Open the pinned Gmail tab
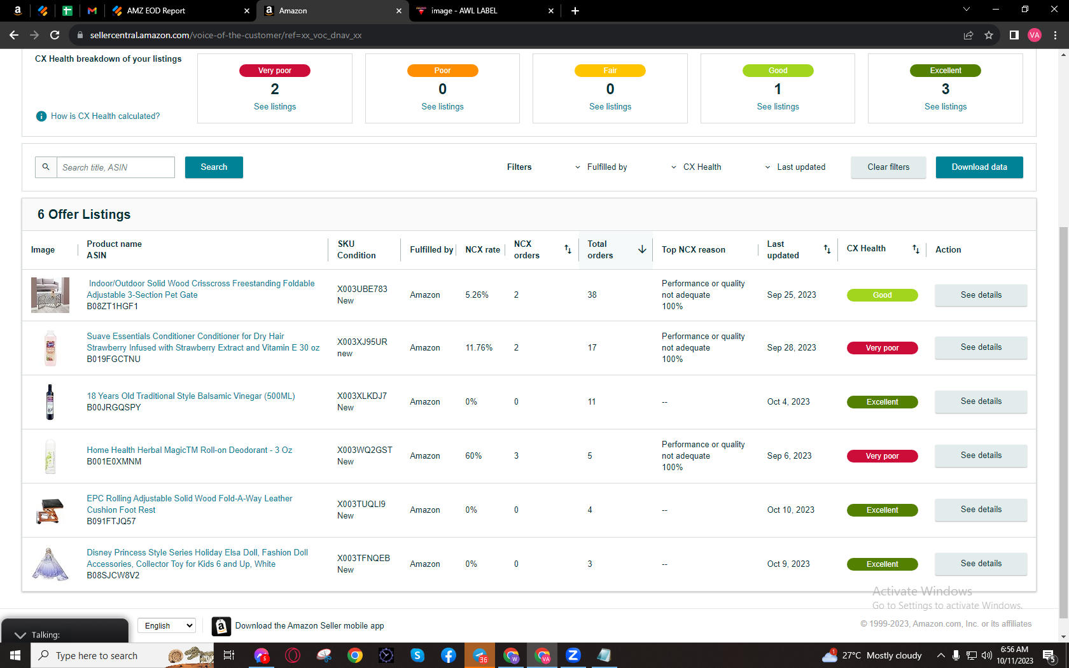The image size is (1069, 668). 92,10
